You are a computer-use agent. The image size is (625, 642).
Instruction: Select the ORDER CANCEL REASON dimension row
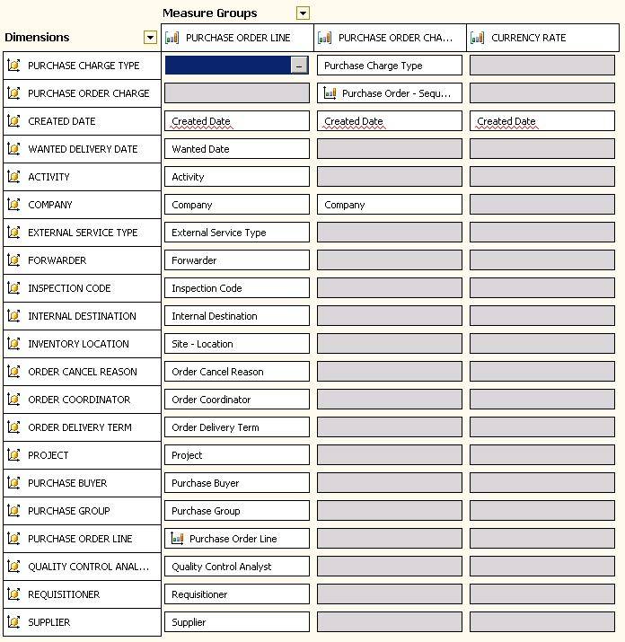[x=83, y=372]
